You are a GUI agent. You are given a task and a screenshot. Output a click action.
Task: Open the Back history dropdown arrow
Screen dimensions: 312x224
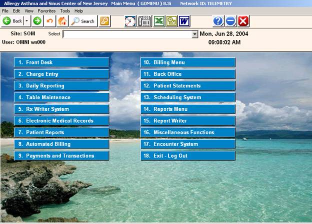pos(26,21)
